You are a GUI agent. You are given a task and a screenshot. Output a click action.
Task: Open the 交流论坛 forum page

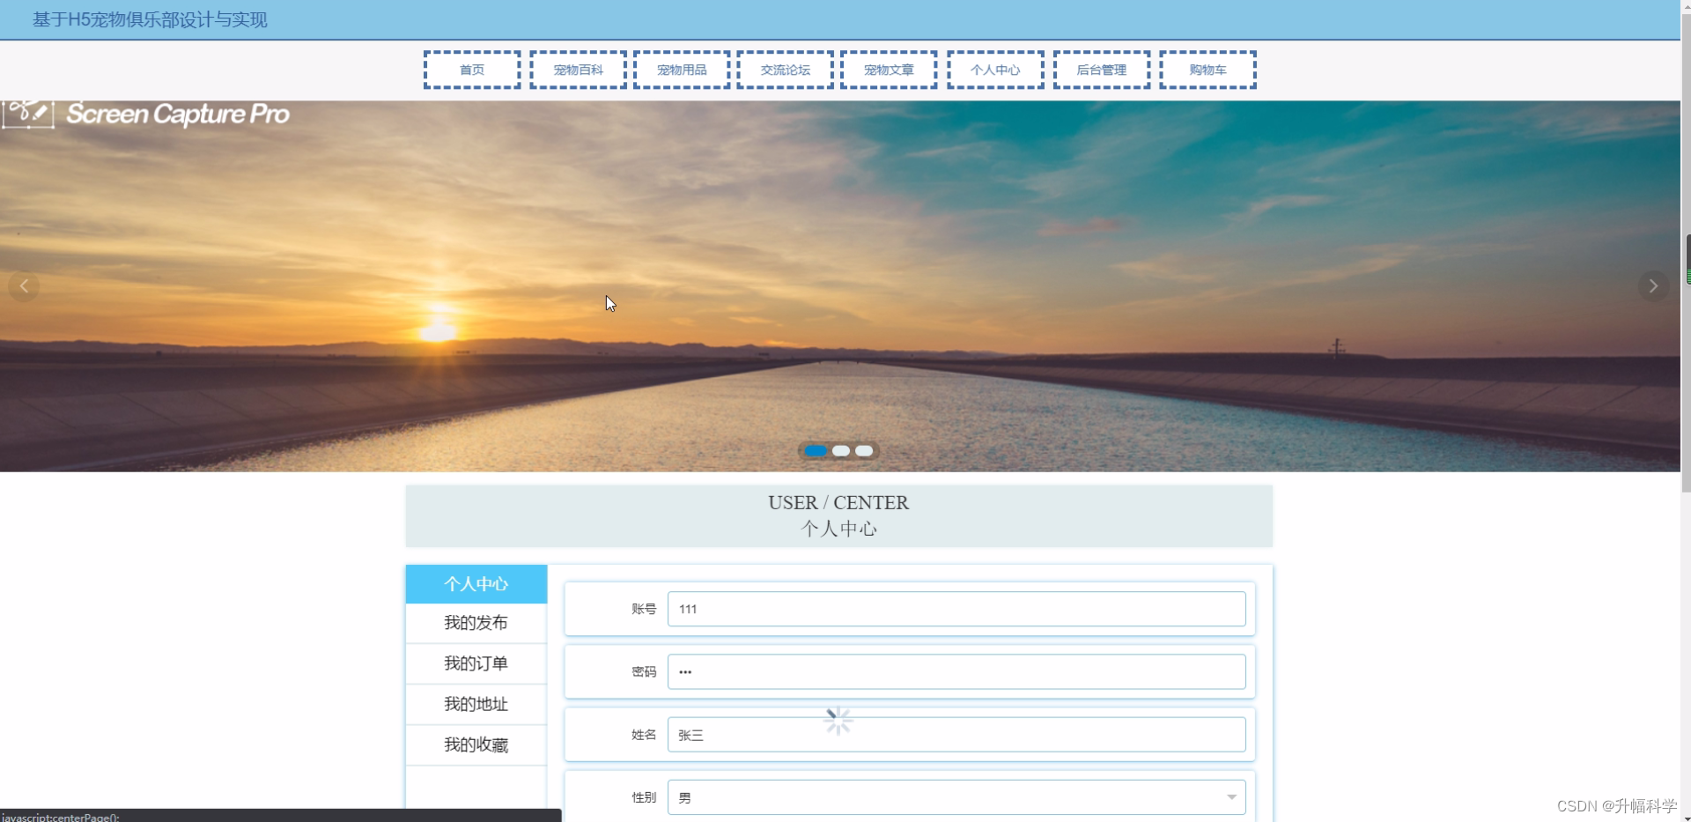783,70
